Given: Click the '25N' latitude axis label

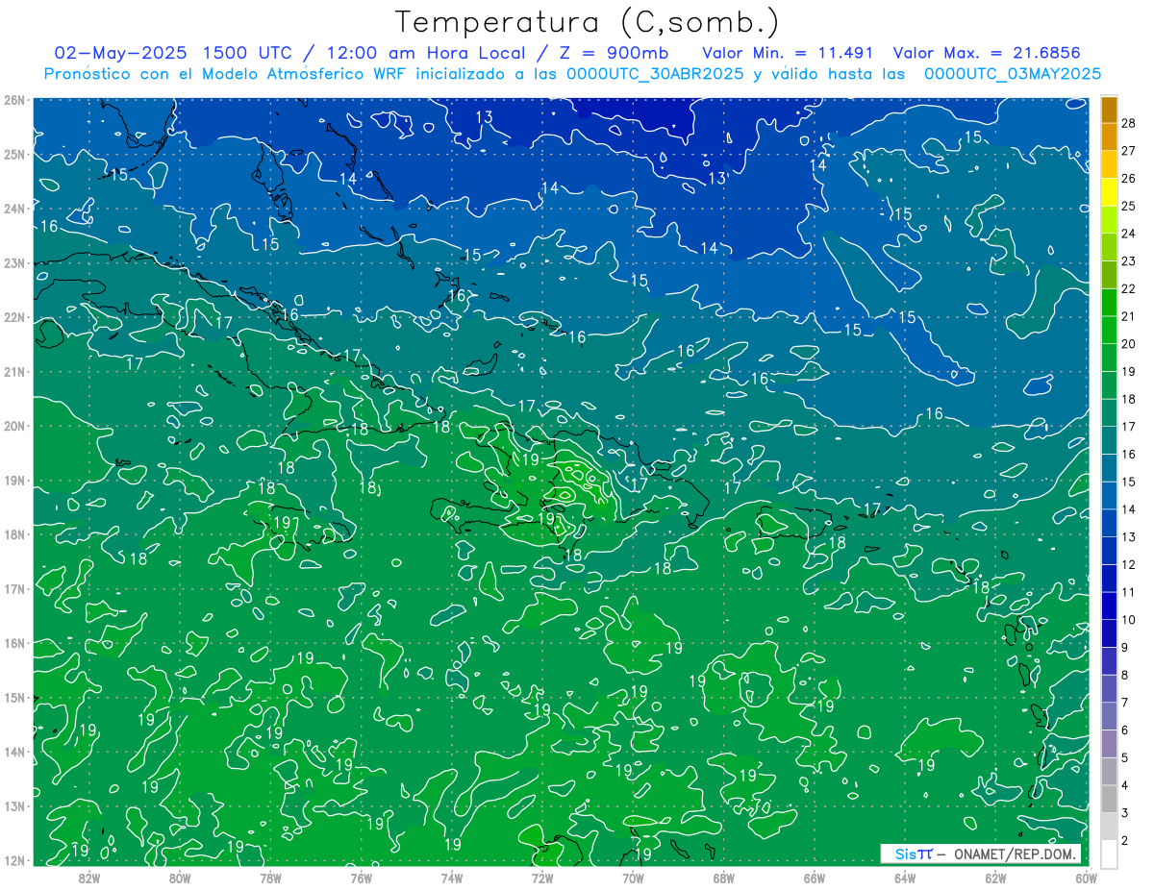Looking at the screenshot, I should tap(13, 154).
